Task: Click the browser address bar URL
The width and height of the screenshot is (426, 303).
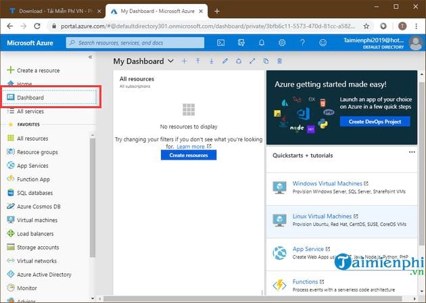Action: click(208, 26)
